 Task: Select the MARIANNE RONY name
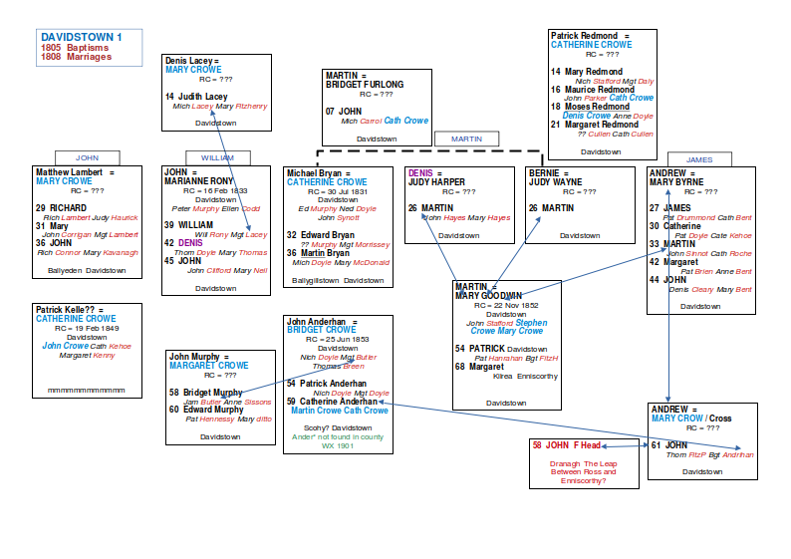click(x=200, y=181)
